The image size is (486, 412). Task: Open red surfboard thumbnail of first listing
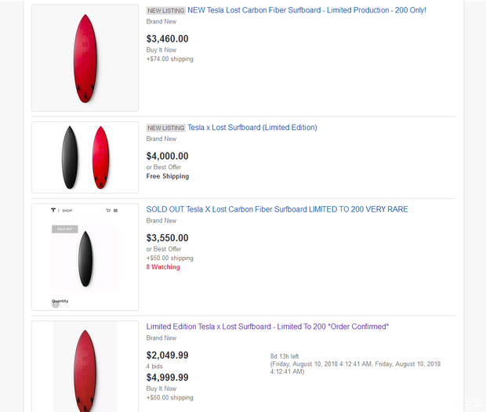[85, 58]
